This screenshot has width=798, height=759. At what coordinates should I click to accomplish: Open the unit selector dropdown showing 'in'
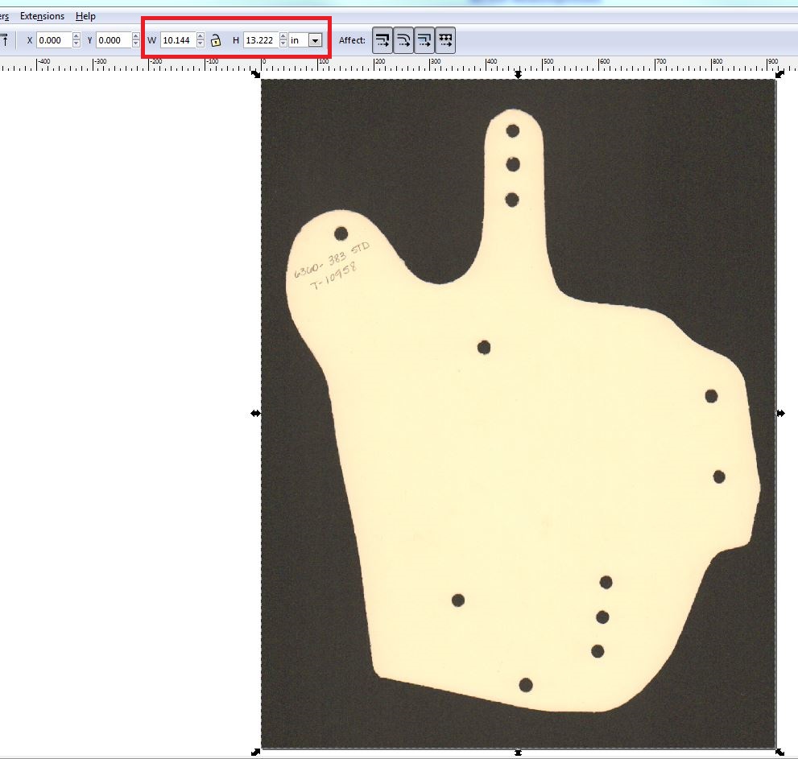(x=315, y=39)
